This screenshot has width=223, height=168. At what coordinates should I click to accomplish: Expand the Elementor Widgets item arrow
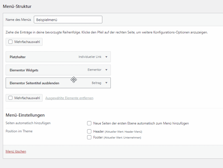coord(106,70)
